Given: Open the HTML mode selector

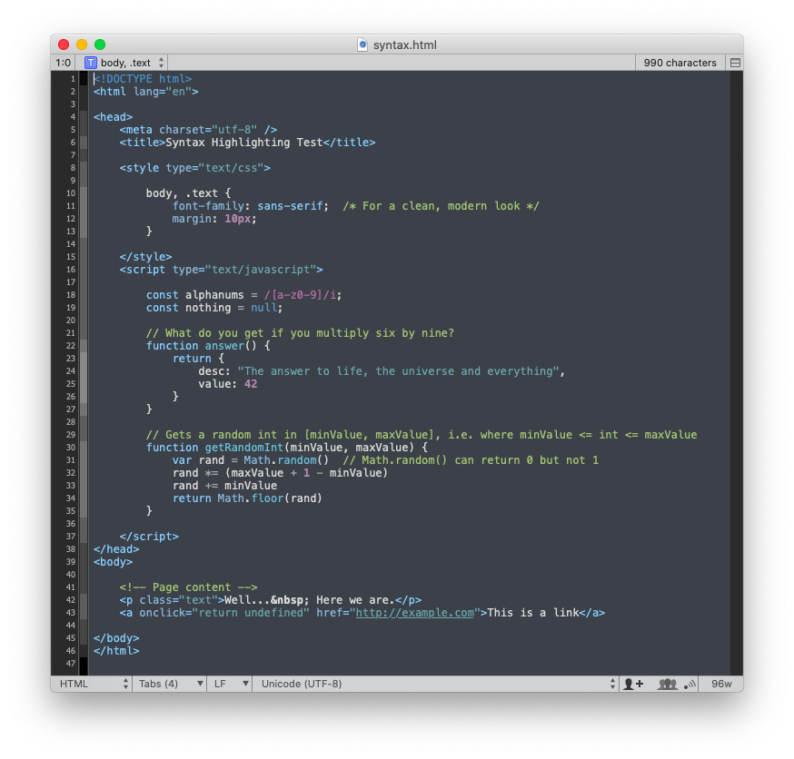Looking at the screenshot, I should 92,685.
